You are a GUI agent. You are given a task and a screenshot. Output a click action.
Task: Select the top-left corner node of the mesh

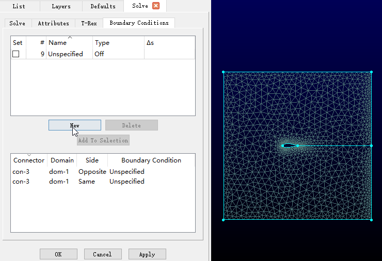(224, 72)
